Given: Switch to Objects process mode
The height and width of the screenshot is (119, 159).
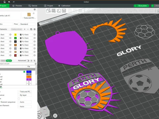Looking at the screenshot, I should pos(9,60).
